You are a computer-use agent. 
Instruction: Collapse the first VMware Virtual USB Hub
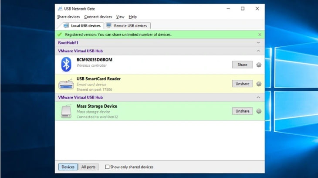(x=258, y=51)
